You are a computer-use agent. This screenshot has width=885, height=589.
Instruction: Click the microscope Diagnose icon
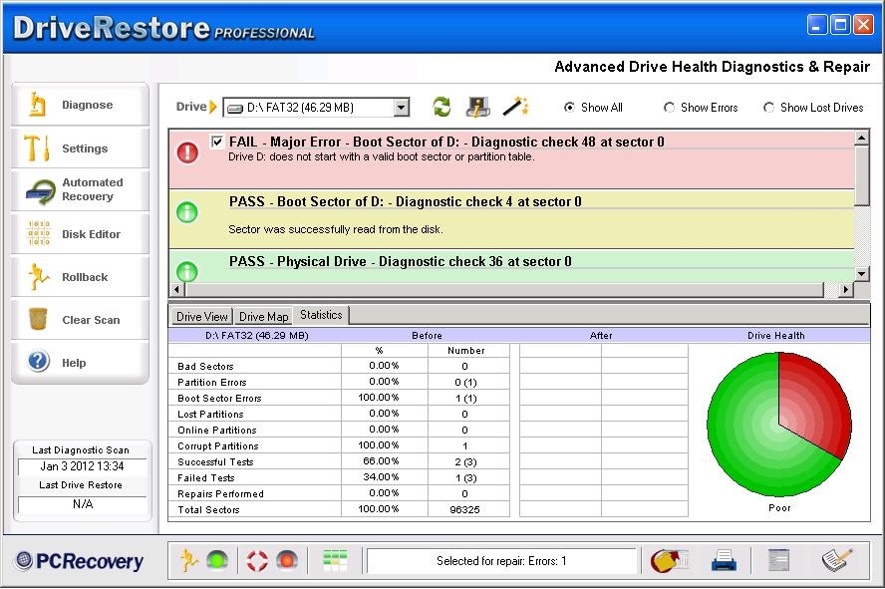[37, 104]
